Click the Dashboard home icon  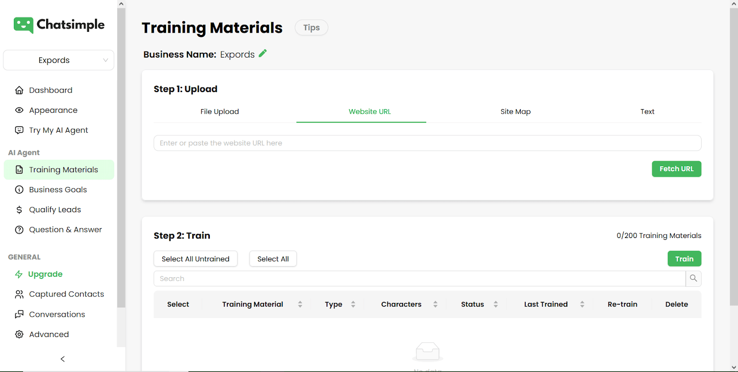tap(19, 90)
